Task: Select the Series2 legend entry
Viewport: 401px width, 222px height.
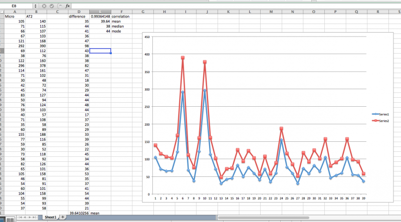Action: pyautogui.click(x=381, y=121)
